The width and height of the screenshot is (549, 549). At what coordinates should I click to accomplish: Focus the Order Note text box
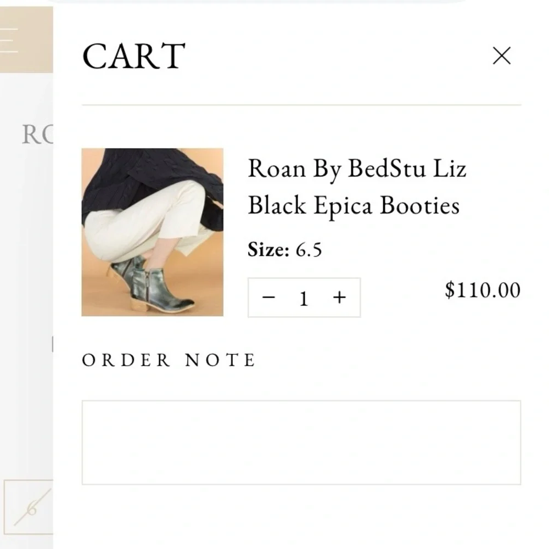pyautogui.click(x=301, y=442)
